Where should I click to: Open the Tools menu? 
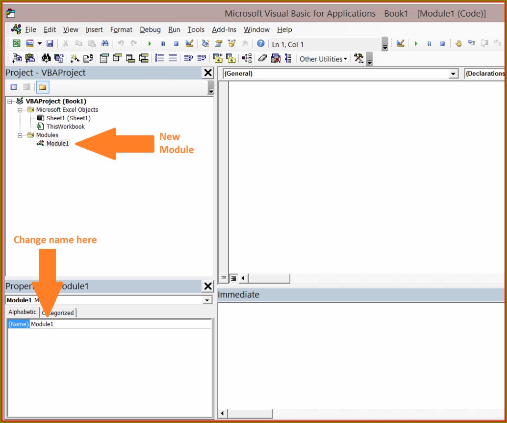pyautogui.click(x=196, y=30)
